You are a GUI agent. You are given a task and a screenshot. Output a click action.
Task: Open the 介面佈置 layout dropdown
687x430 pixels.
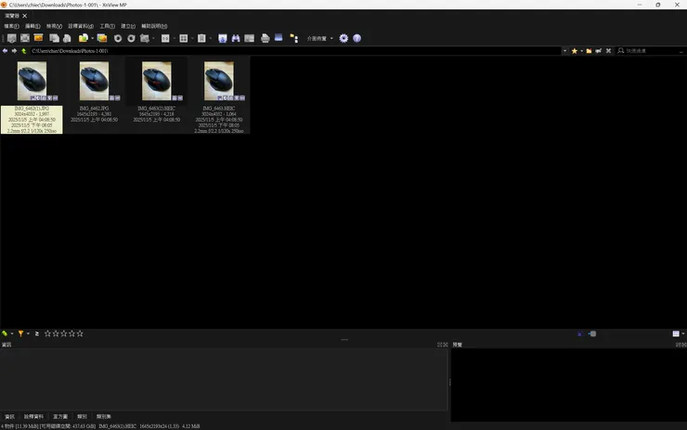[x=320, y=39]
